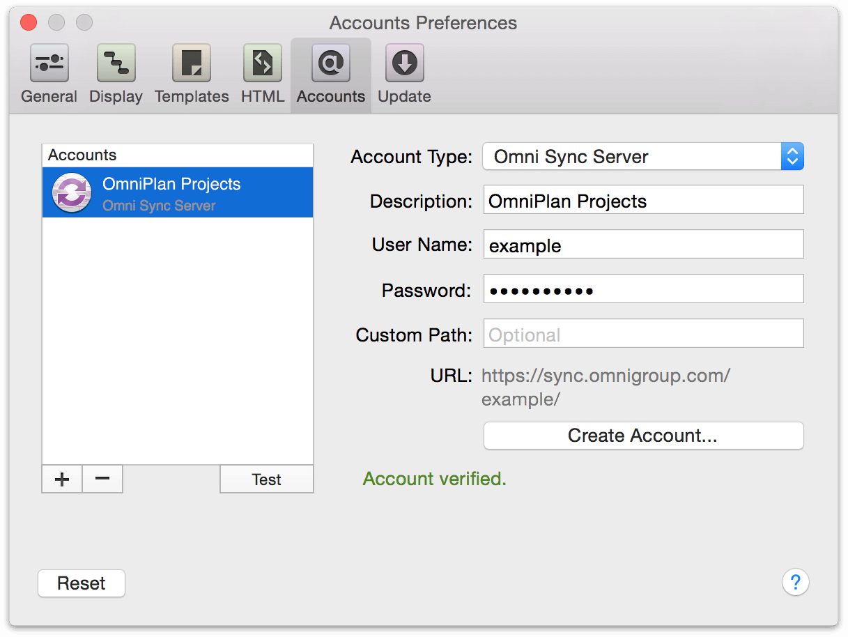Click the Custom Path optional field

(x=643, y=334)
